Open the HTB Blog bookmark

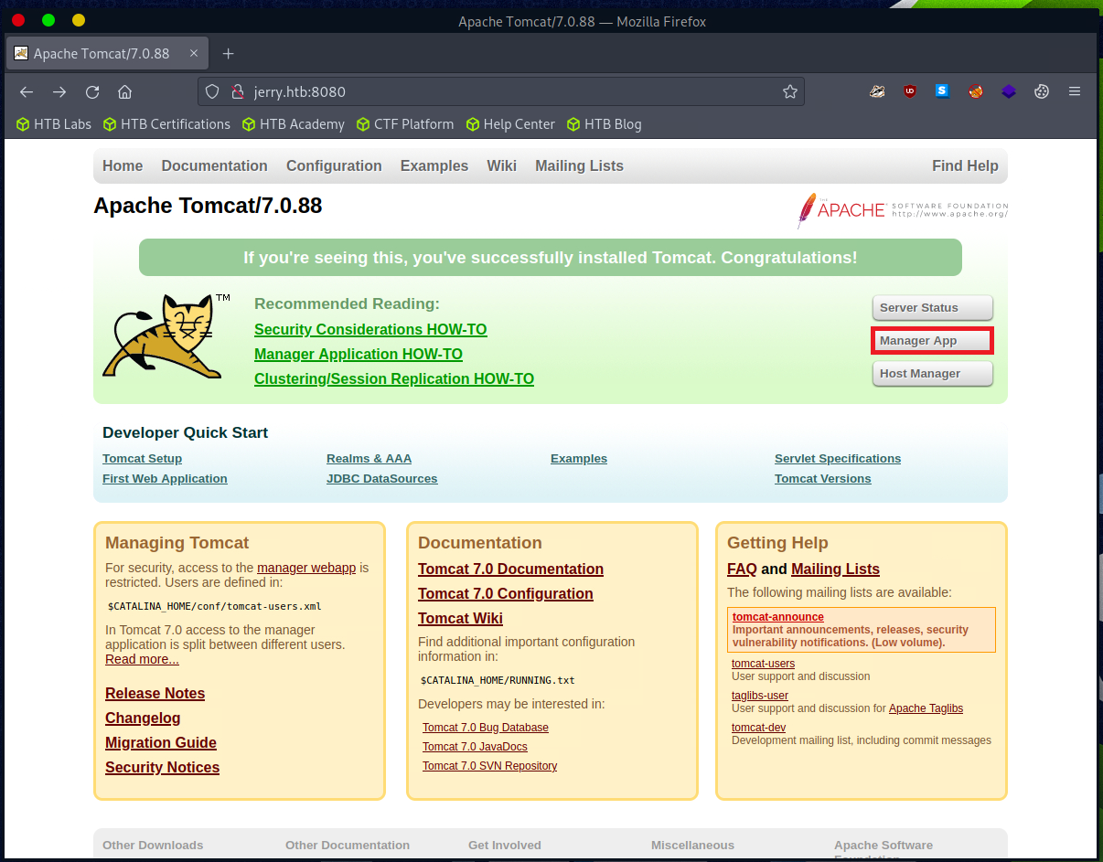point(605,124)
